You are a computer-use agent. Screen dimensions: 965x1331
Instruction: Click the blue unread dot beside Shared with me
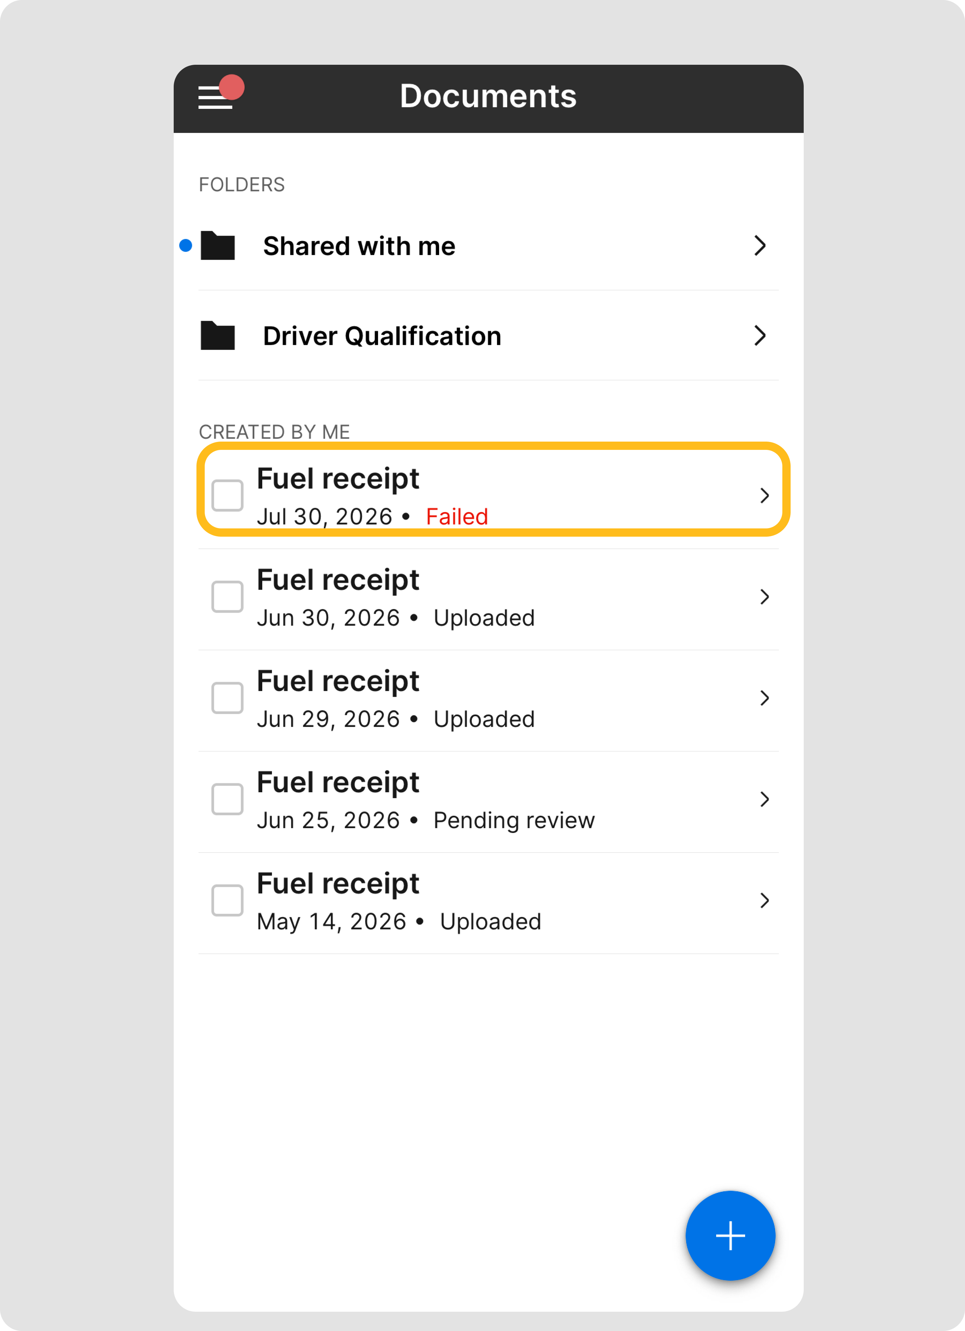(186, 245)
